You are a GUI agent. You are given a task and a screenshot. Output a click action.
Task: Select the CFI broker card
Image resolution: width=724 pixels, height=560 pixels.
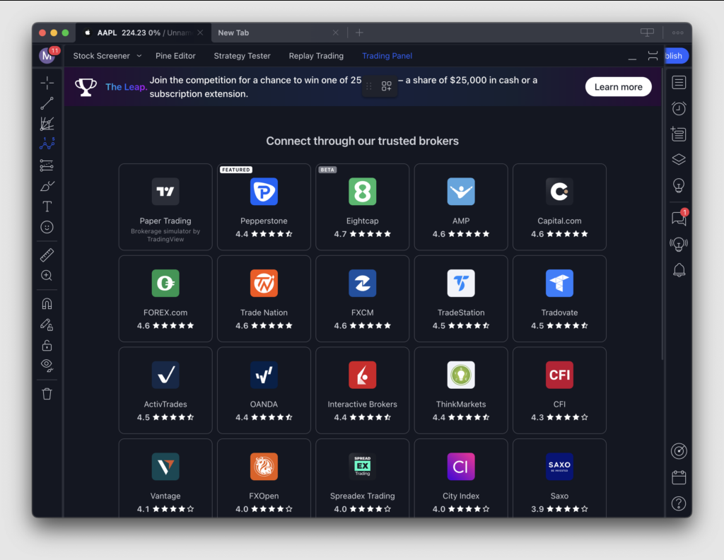(559, 390)
